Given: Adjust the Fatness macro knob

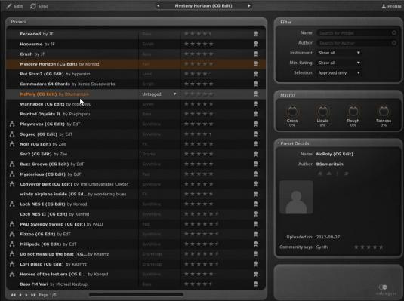Looking at the screenshot, I should tap(384, 112).
